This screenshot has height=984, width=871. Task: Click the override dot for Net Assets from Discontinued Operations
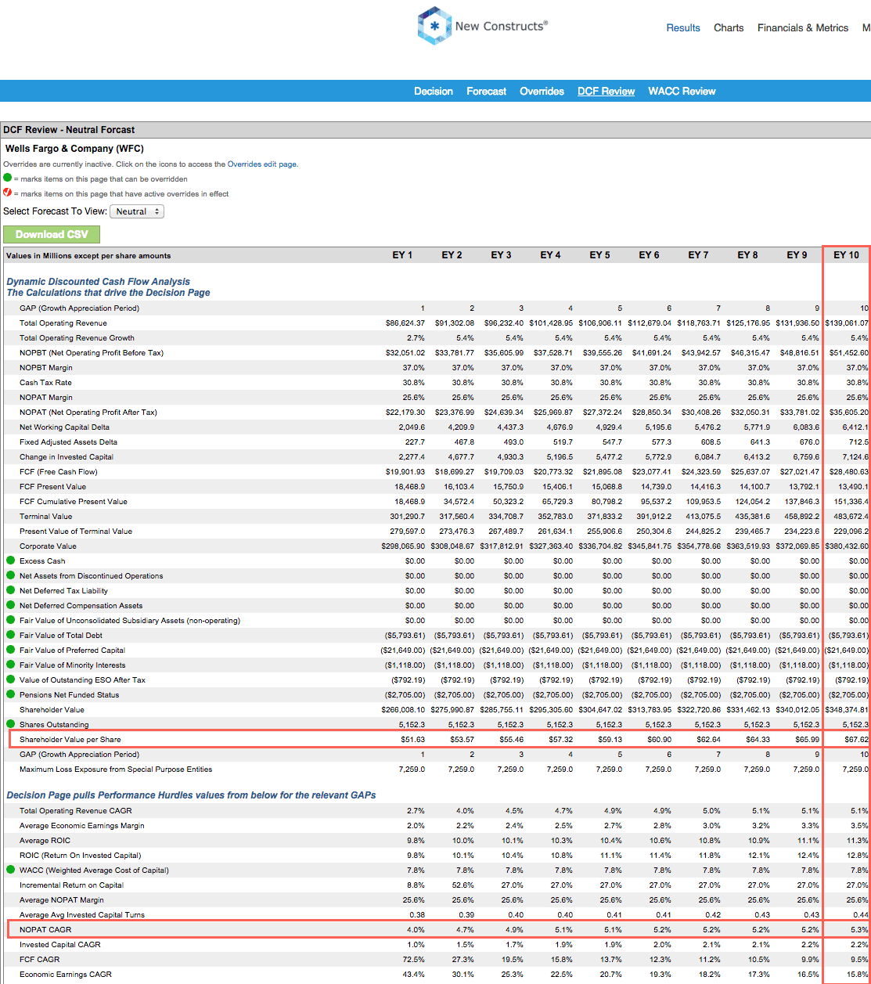11,575
